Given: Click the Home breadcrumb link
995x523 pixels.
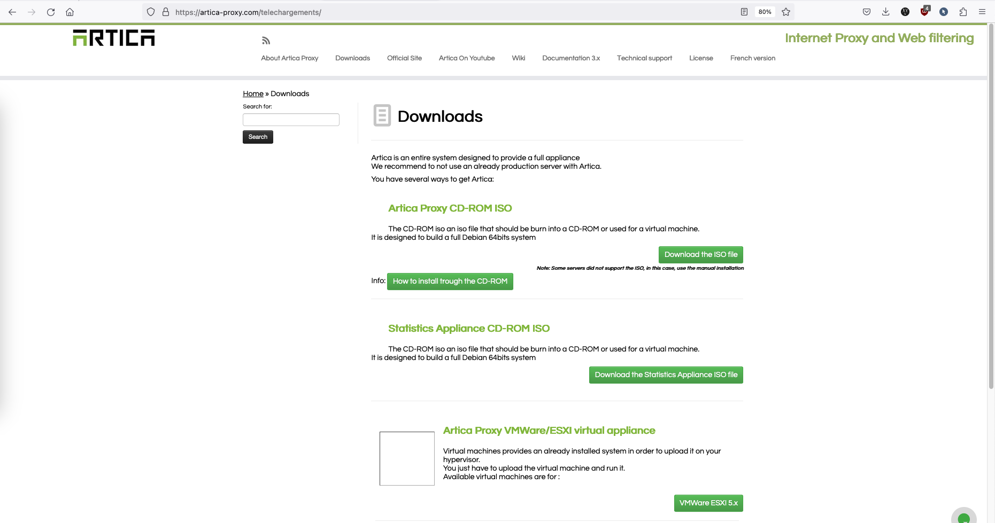Looking at the screenshot, I should tap(253, 93).
